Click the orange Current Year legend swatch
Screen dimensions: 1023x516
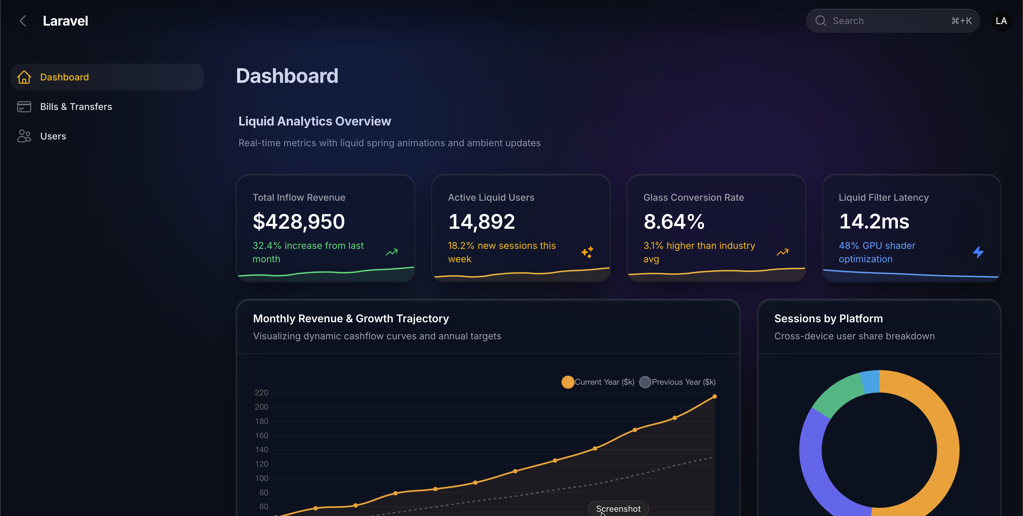[x=568, y=382]
